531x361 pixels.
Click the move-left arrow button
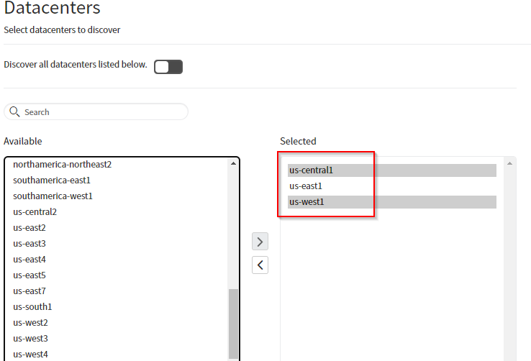(260, 265)
